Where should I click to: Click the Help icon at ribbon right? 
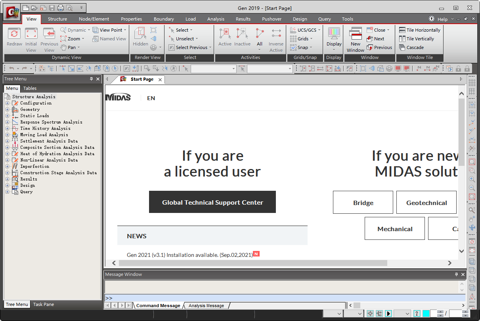pos(432,19)
